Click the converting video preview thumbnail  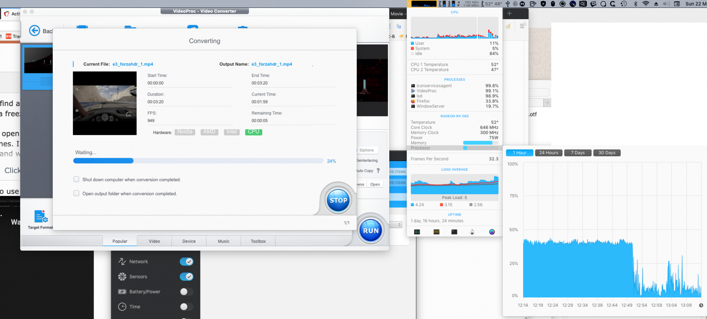tap(105, 103)
